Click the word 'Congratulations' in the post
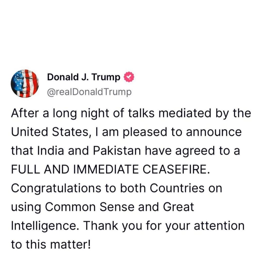264x276 pixels. (x=56, y=188)
